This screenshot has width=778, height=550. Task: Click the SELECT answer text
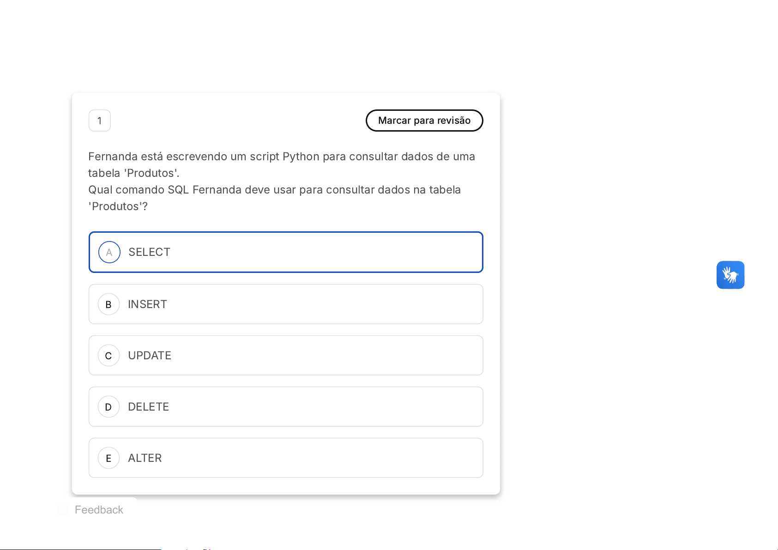pyautogui.click(x=149, y=252)
